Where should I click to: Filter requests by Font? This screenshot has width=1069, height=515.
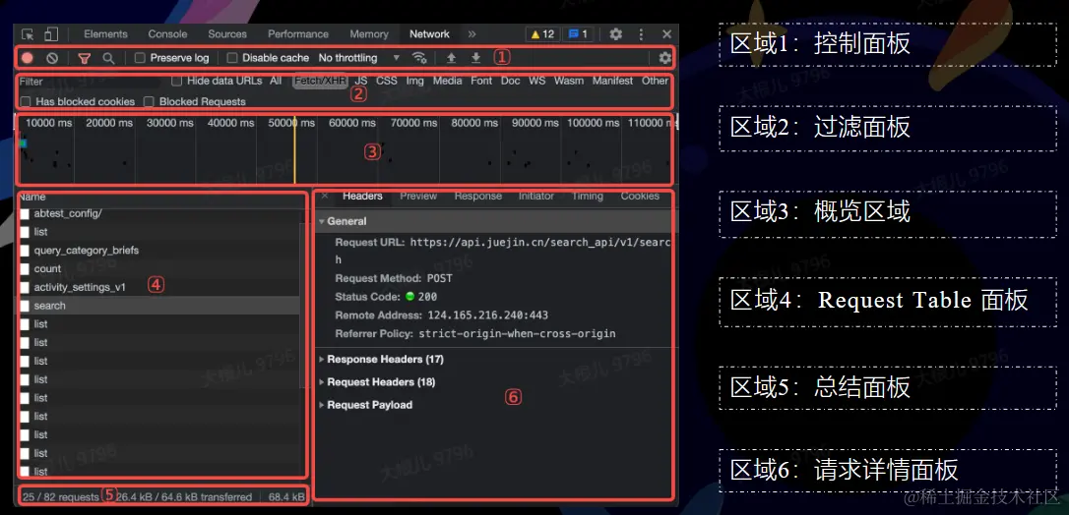click(x=481, y=81)
